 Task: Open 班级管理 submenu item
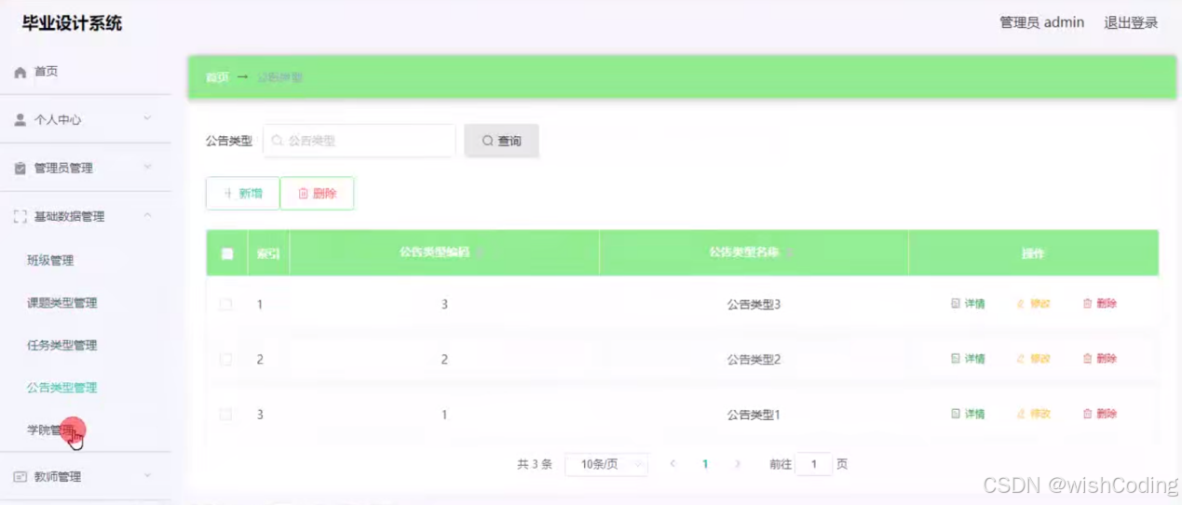[x=50, y=261]
